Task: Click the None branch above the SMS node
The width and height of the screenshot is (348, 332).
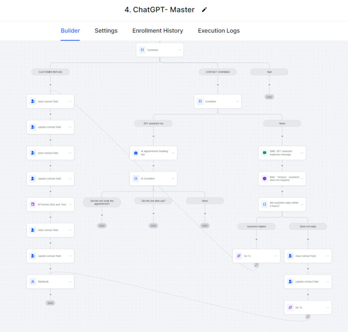Action: (x=282, y=123)
